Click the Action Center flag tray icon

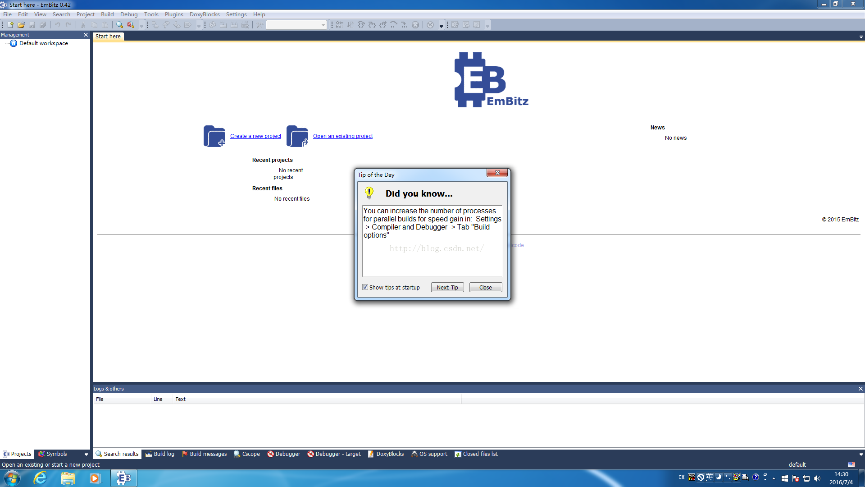coord(796,478)
